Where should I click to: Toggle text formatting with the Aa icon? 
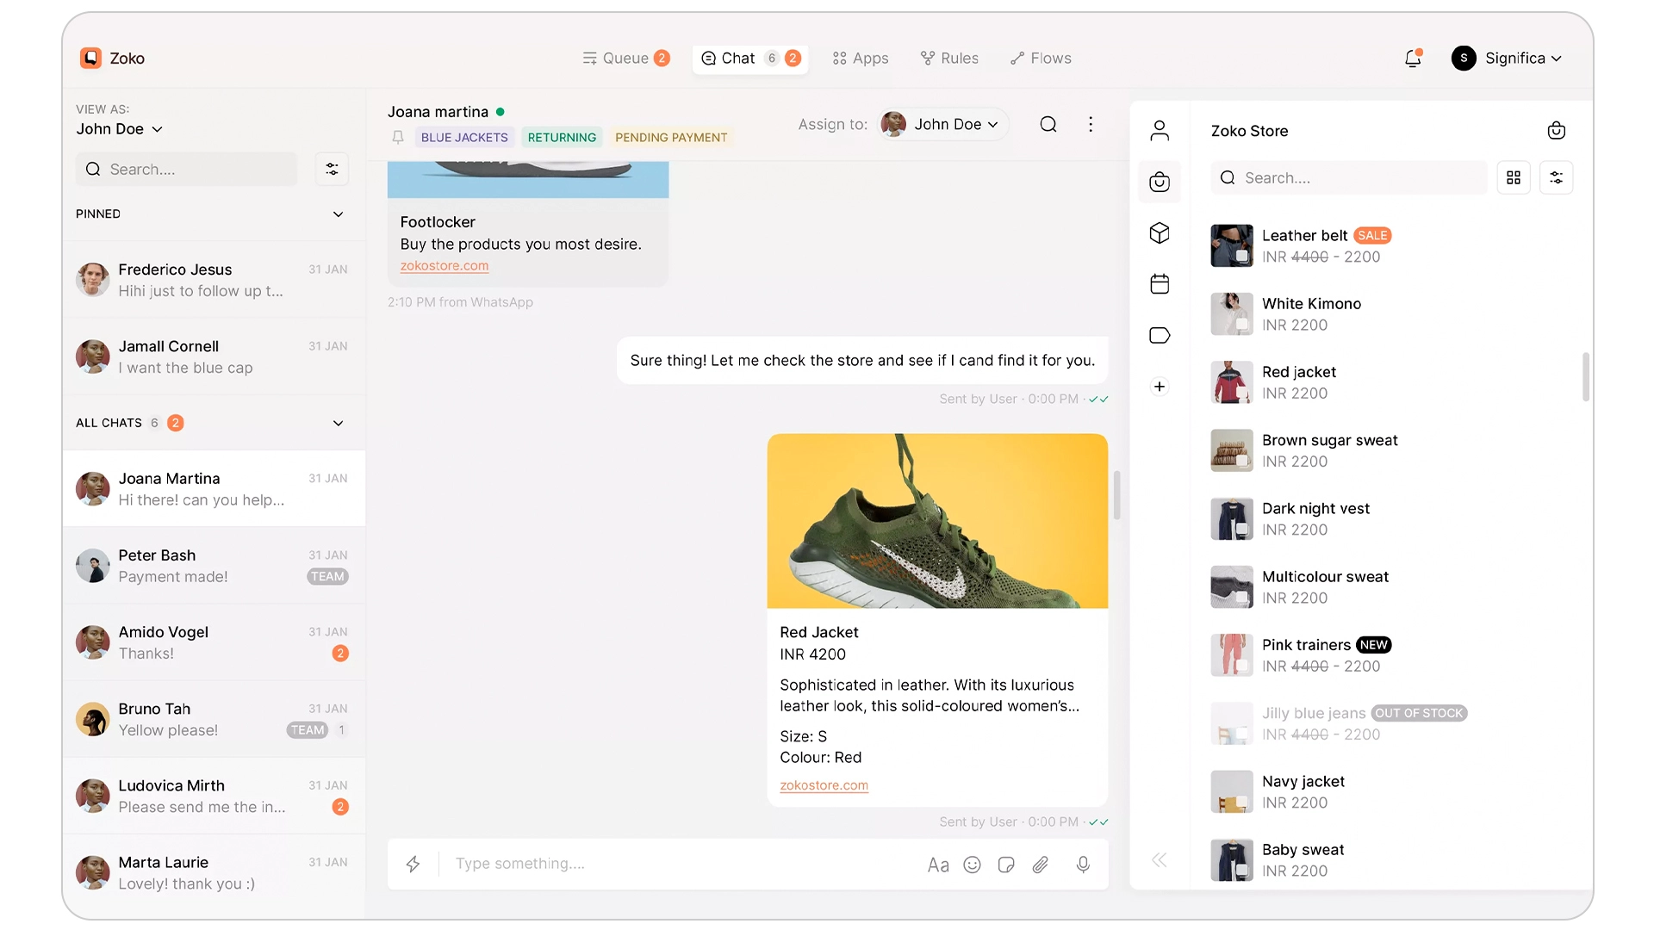(x=937, y=864)
